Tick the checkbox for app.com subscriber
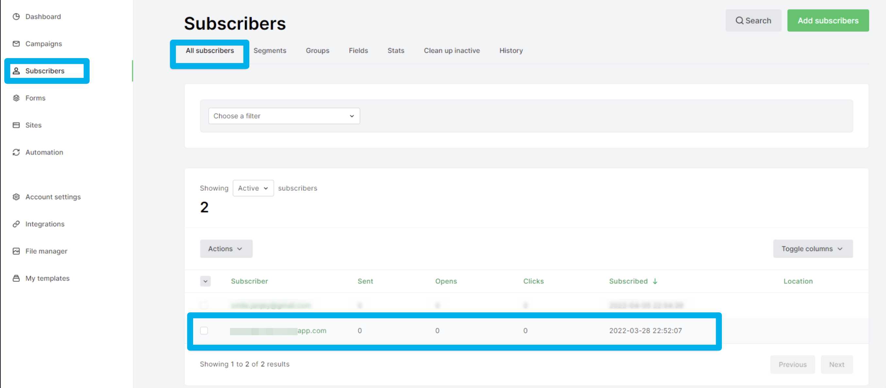Screen dimensions: 886x388 click(x=204, y=330)
